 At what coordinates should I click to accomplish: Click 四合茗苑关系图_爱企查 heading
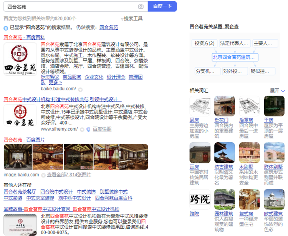(x=214, y=27)
